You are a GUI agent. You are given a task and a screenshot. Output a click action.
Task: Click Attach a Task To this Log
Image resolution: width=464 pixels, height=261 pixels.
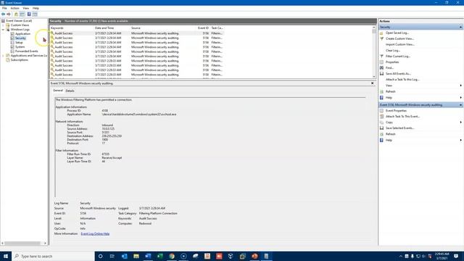tap(402, 80)
